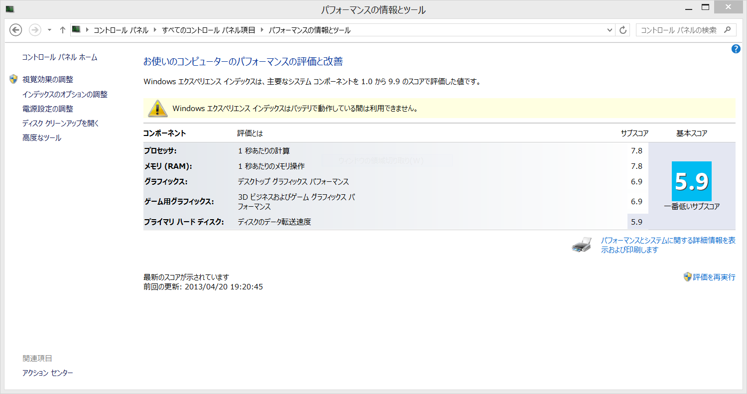The image size is (747, 394).
Task: Select パフォーマンスの情報とツール breadcrumb
Action: 310,30
